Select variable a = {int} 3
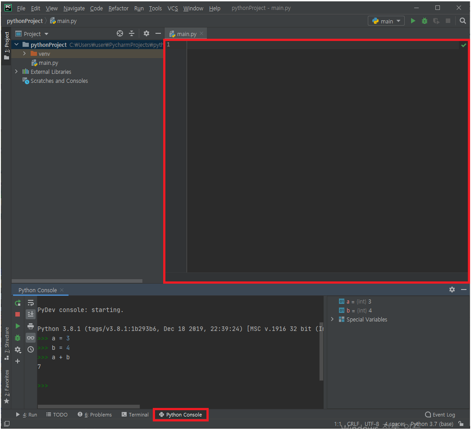The image size is (471, 430). pos(355,302)
